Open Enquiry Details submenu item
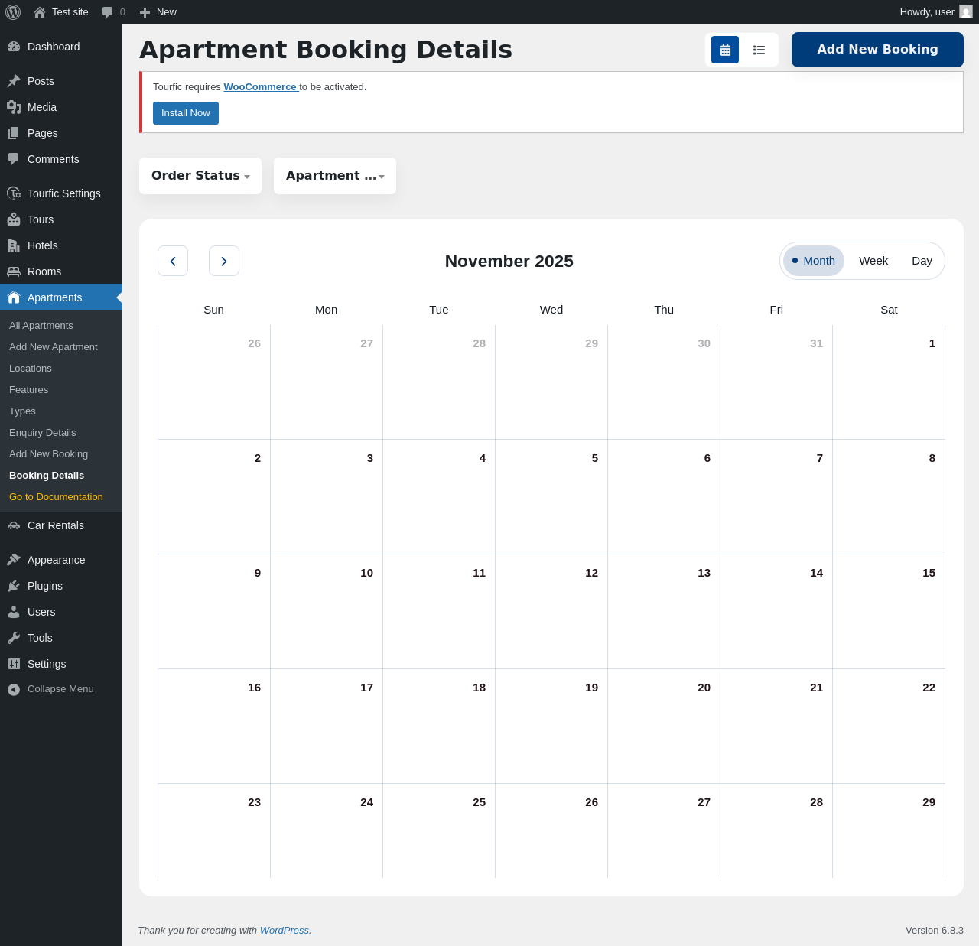Image resolution: width=979 pixels, height=946 pixels. pyautogui.click(x=43, y=433)
